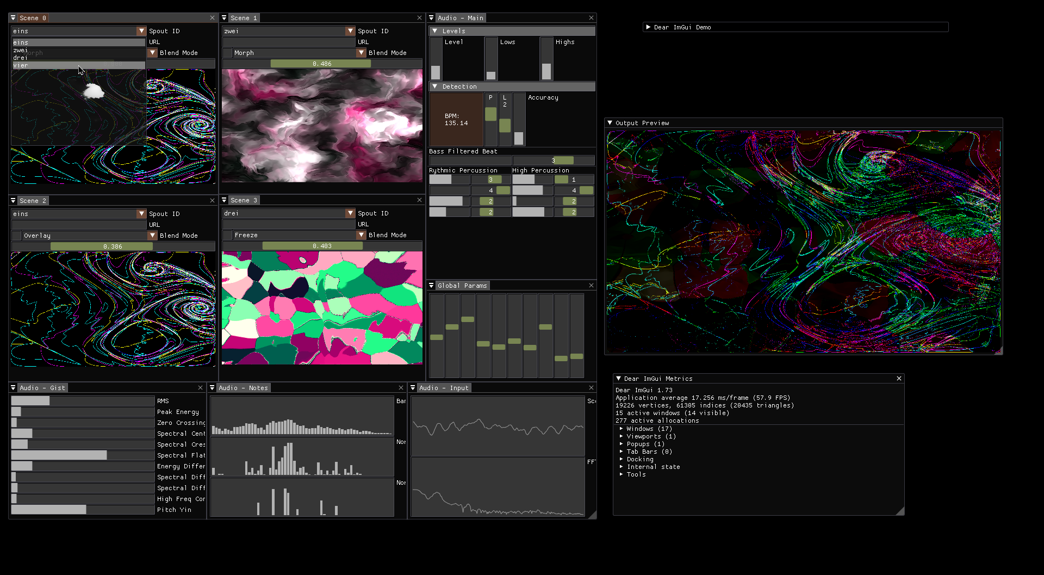Open the Scene 2 Spout ID dropdown
Screen dimensions: 1044x575
(x=79, y=214)
